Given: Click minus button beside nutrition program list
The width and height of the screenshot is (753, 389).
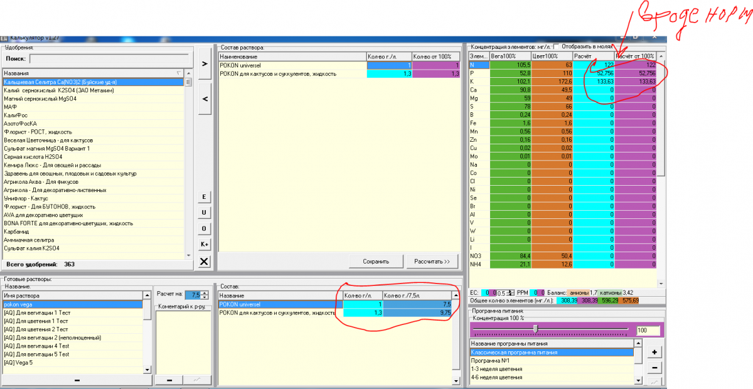Looking at the screenshot, I should (x=654, y=368).
